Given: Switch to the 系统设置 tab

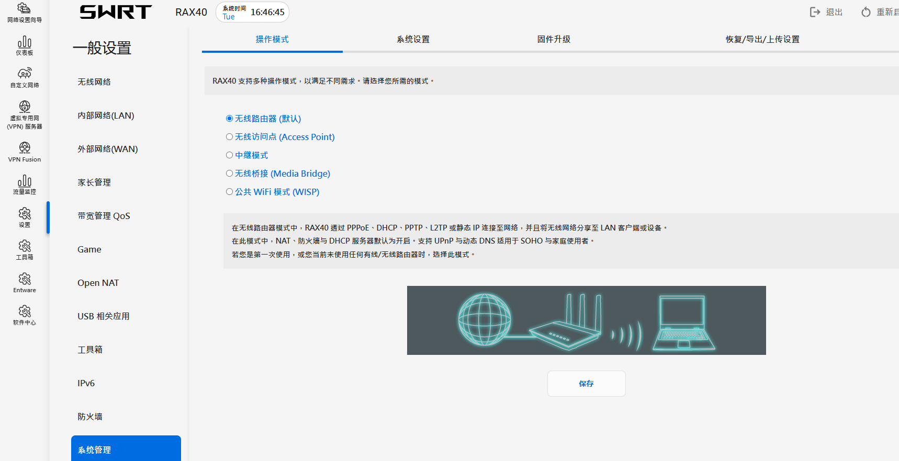Looking at the screenshot, I should (x=413, y=40).
